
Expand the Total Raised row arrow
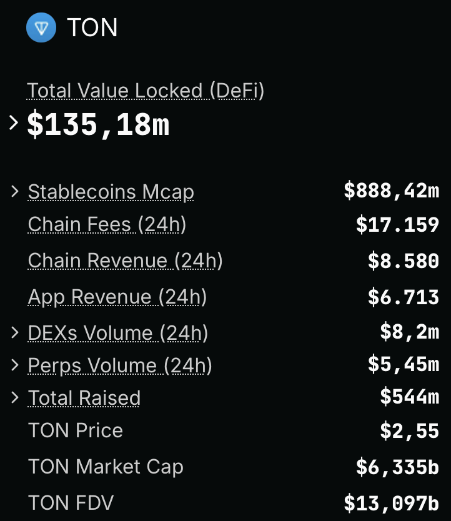15,397
